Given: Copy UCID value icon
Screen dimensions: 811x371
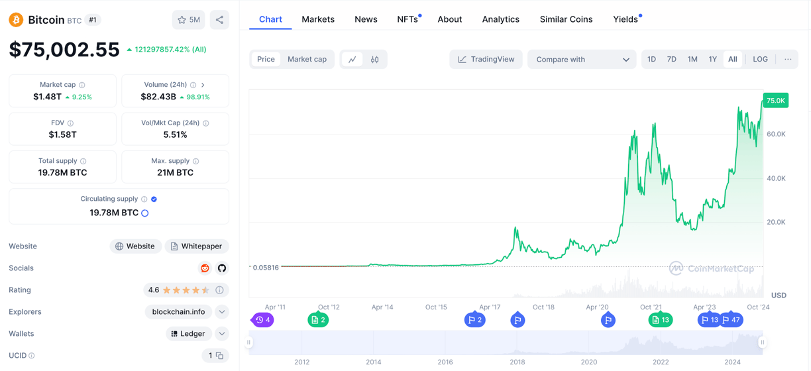Looking at the screenshot, I should coord(220,356).
